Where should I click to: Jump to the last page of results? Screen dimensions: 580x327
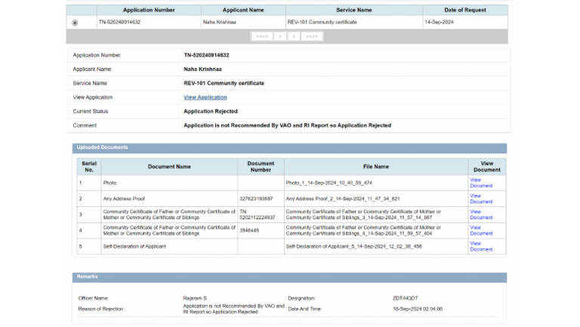point(312,36)
